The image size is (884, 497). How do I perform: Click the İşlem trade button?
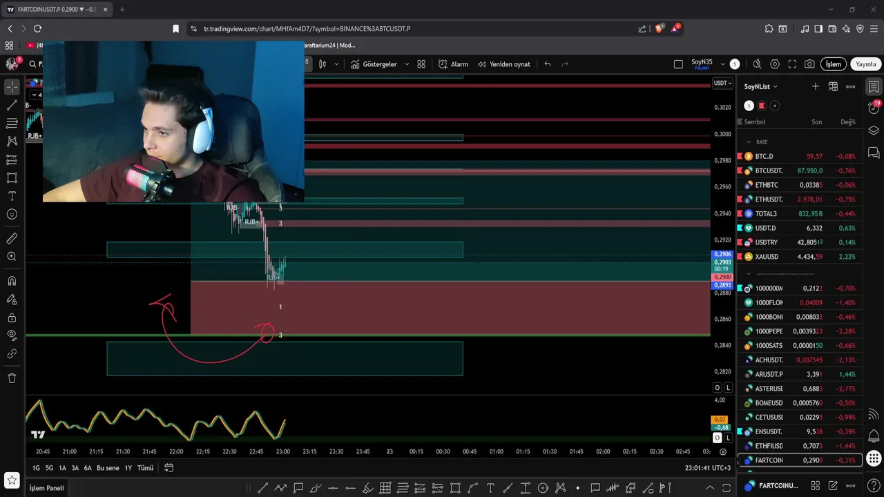tap(834, 64)
